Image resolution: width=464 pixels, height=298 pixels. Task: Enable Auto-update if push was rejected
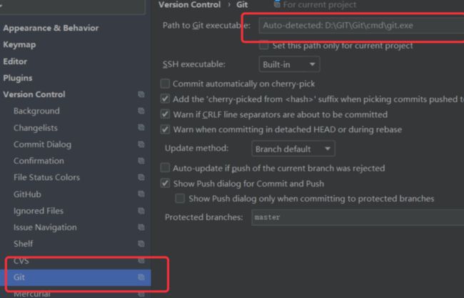pyautogui.click(x=165, y=168)
